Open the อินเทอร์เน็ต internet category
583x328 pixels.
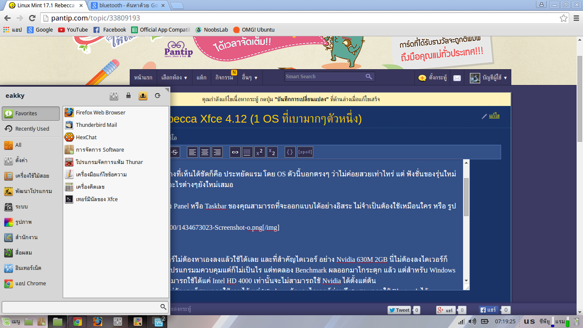[x=31, y=268]
